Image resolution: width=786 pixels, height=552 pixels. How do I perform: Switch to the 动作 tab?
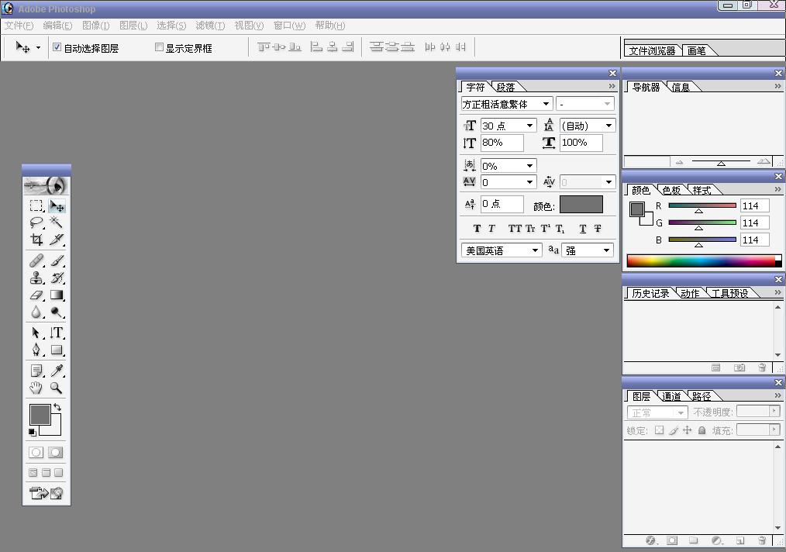(690, 293)
